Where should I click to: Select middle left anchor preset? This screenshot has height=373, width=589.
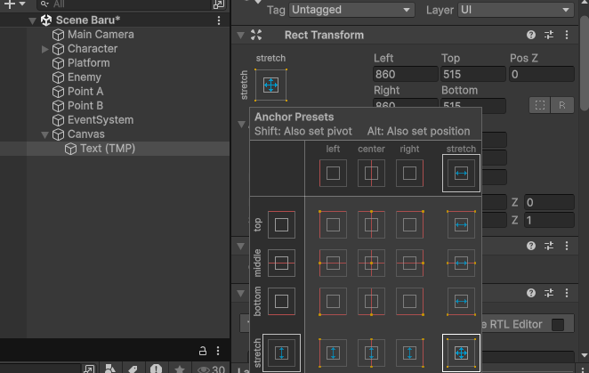pos(333,264)
